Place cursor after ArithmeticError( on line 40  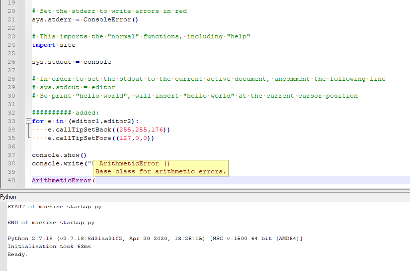(x=95, y=180)
